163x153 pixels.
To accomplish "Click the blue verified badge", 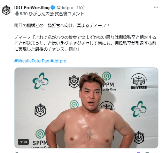I will 53,8.
